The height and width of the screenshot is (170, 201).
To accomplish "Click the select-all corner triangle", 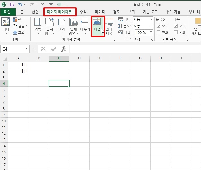I will coord(5,58).
